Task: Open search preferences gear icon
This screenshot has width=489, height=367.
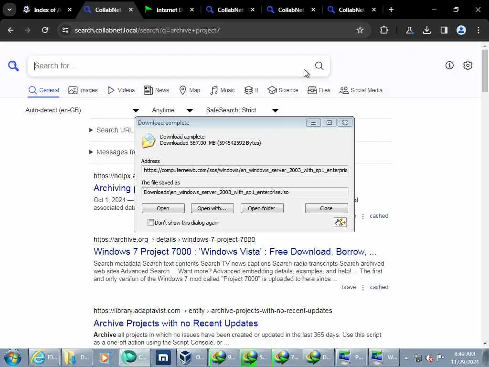Action: 468,65
